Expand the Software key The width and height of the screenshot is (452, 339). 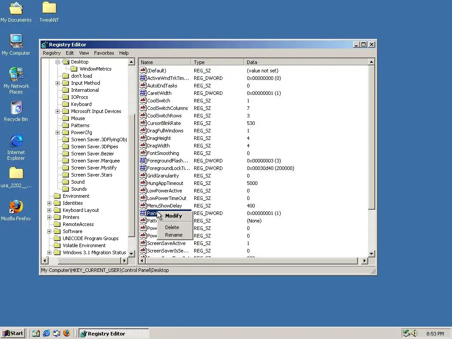(x=49, y=231)
